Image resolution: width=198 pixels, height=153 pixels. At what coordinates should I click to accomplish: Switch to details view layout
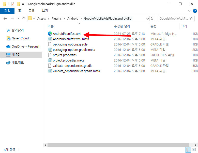(x=189, y=150)
